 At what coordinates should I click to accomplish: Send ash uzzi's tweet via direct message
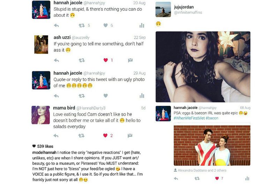[130, 60]
